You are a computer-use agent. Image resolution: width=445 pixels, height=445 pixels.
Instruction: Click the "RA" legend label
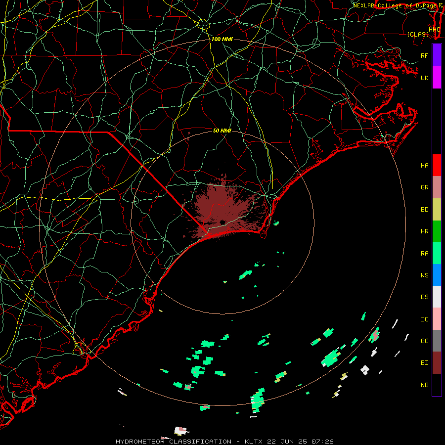424,254
